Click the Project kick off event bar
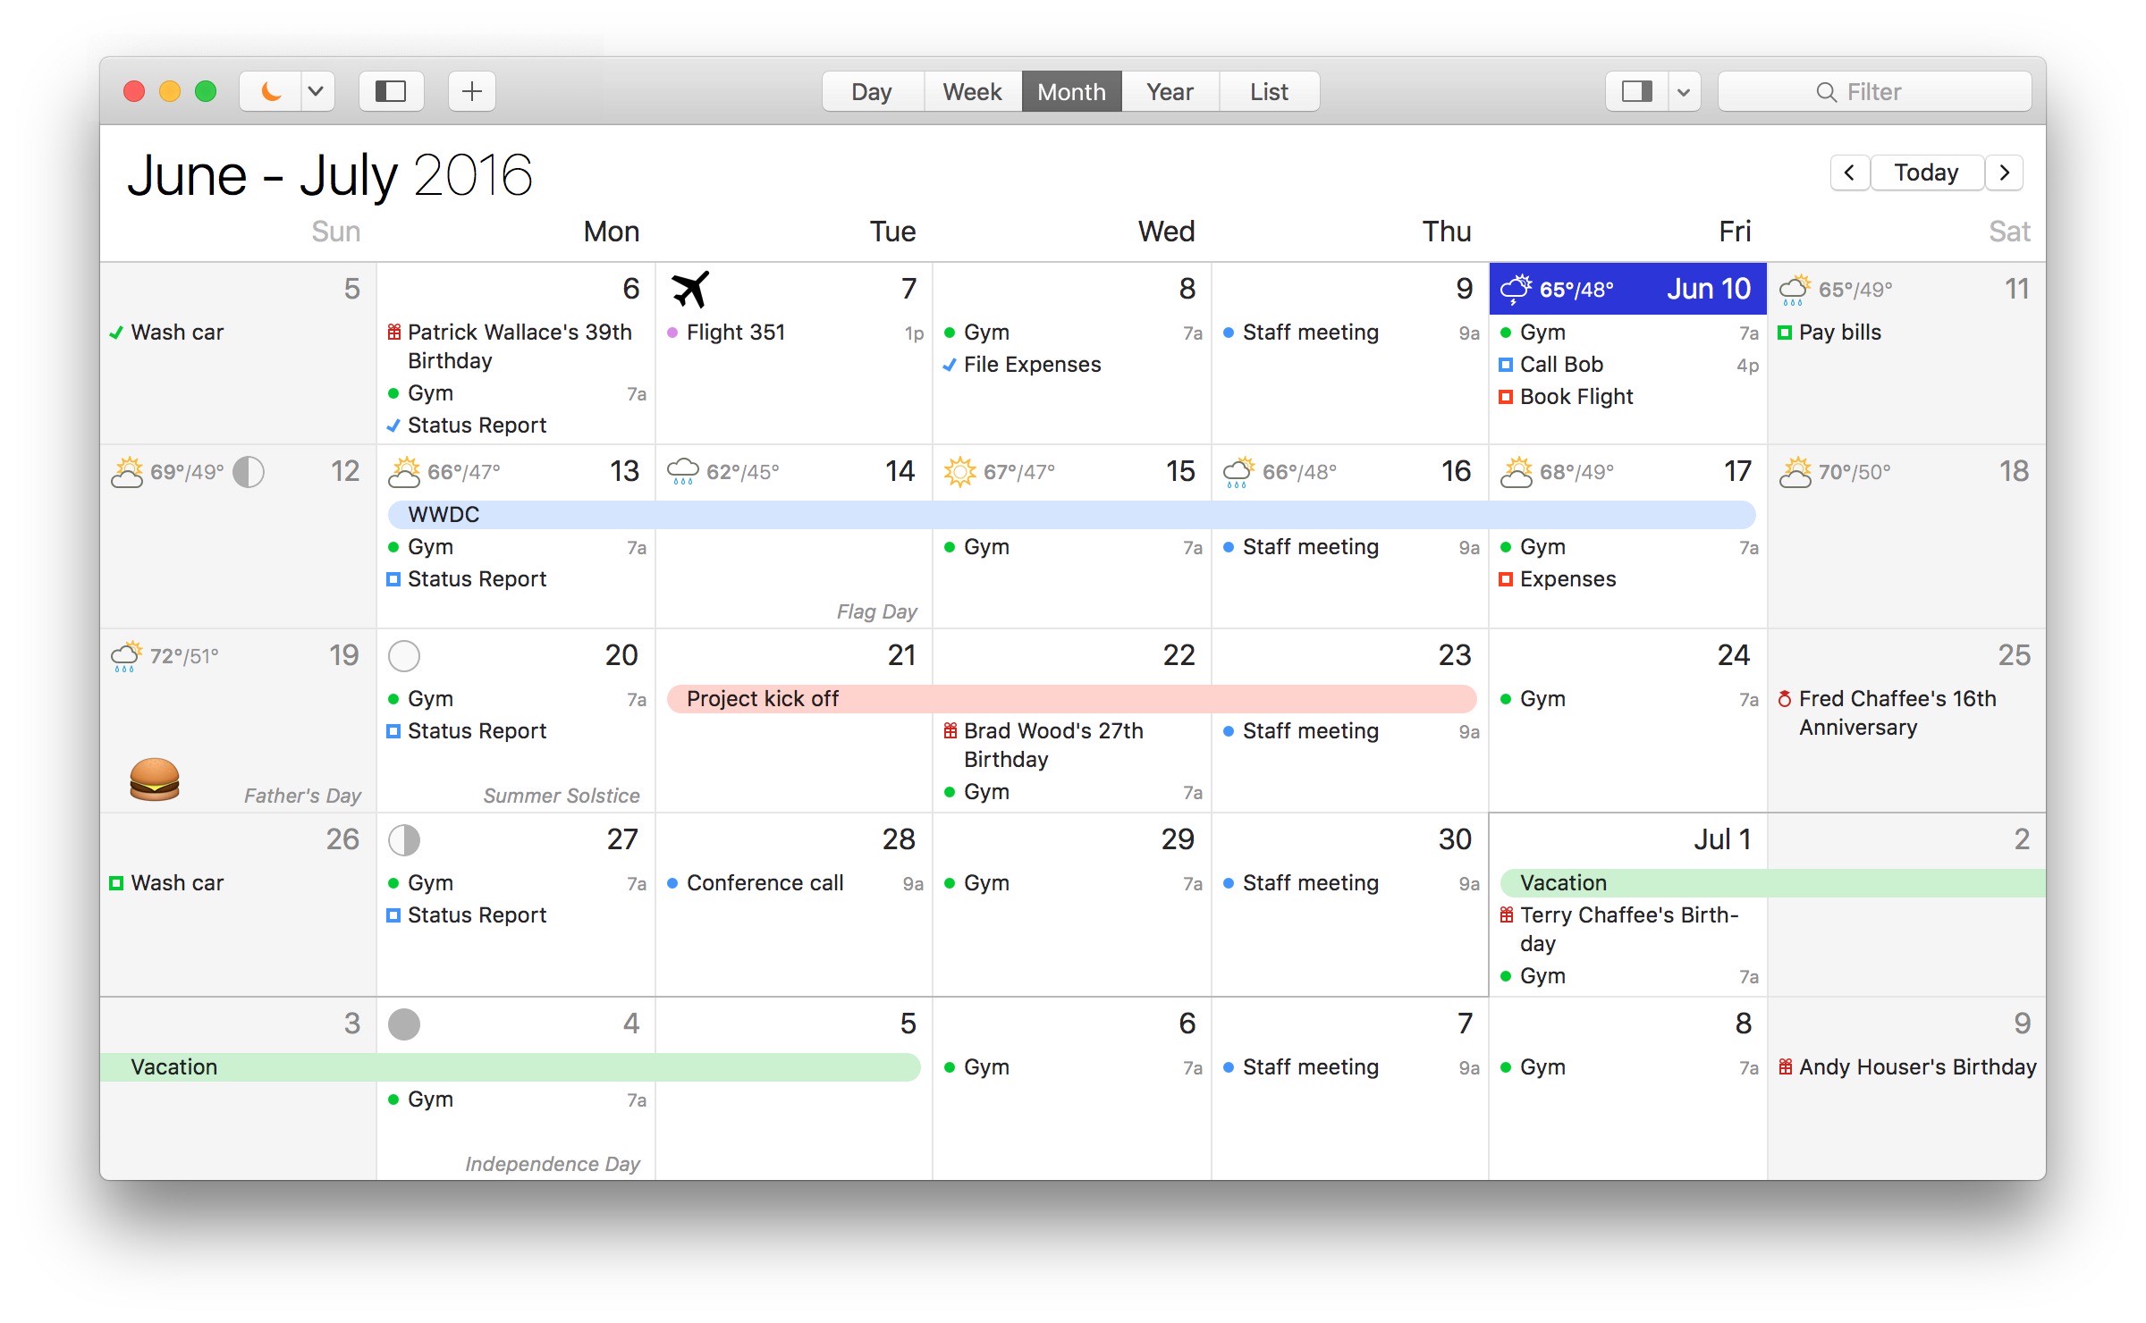The image size is (2146, 1323). (x=1062, y=697)
